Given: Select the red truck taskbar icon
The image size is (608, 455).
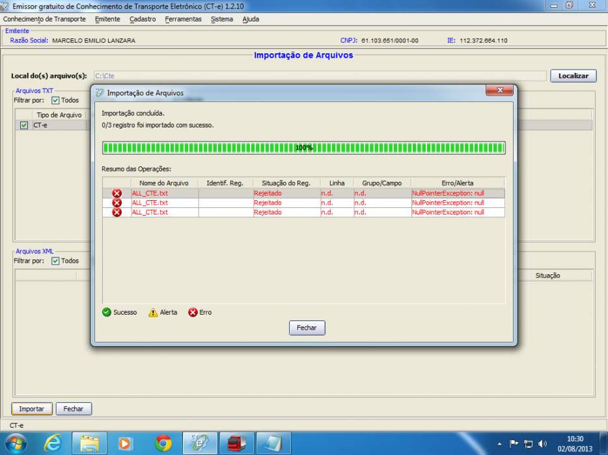Looking at the screenshot, I should pos(236,443).
